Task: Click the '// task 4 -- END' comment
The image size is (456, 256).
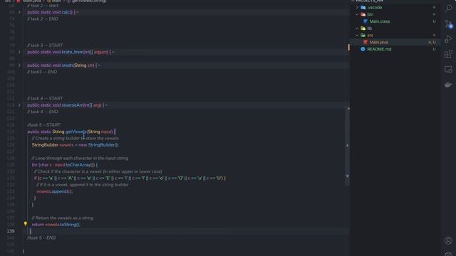Action: 43,112
